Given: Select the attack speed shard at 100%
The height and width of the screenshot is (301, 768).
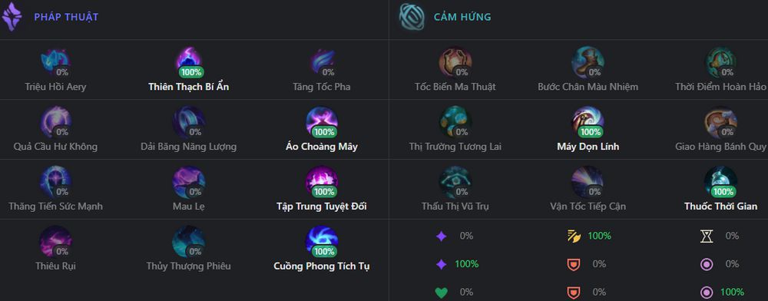Looking at the screenshot, I should coord(574,237).
